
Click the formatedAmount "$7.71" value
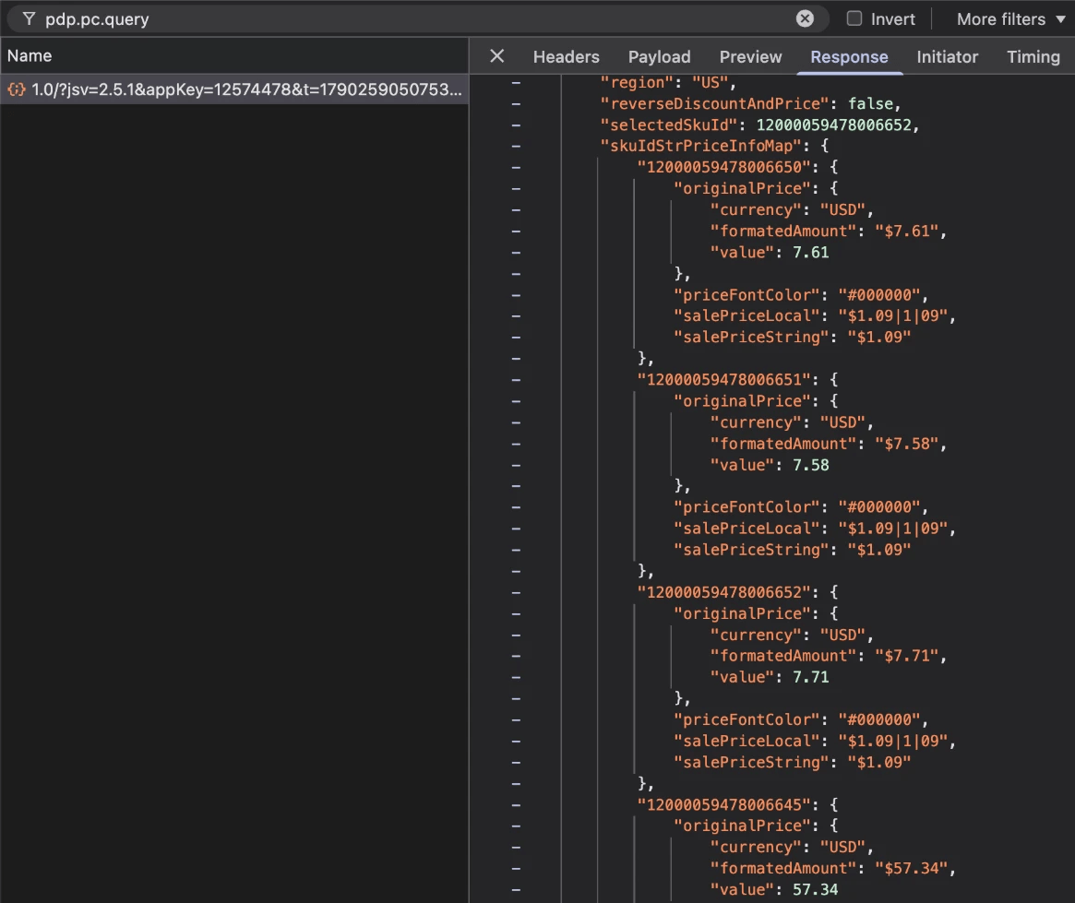pyautogui.click(x=906, y=656)
